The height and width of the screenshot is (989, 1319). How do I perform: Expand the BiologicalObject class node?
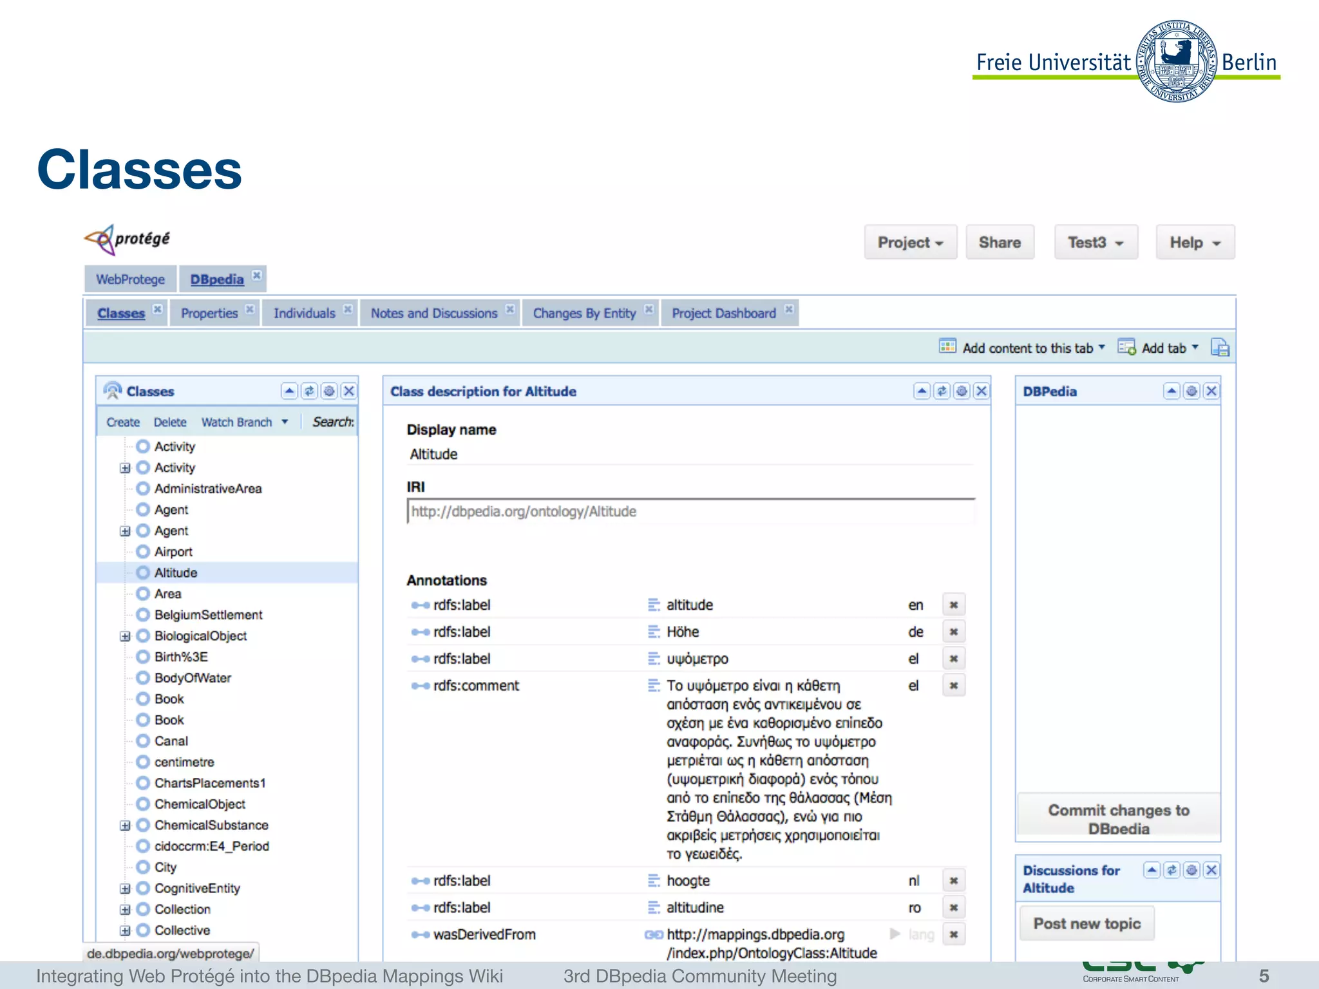click(125, 636)
